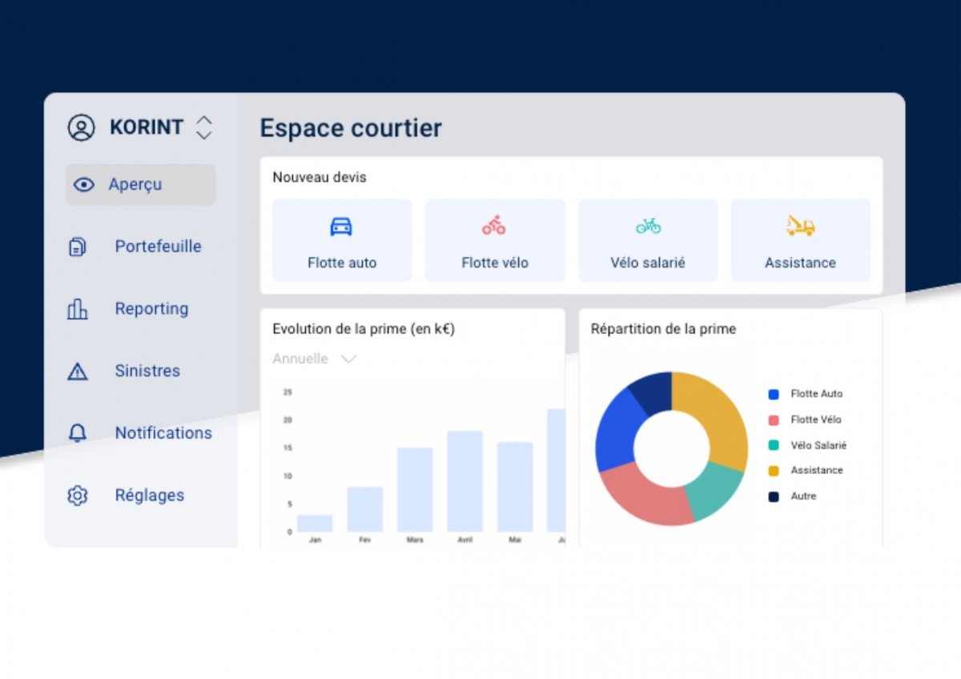The width and height of the screenshot is (961, 679).
Task: Open the Portefeuille menu item
Action: [x=158, y=247]
